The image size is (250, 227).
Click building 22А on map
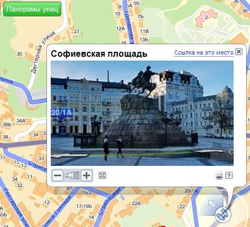[136, 204]
